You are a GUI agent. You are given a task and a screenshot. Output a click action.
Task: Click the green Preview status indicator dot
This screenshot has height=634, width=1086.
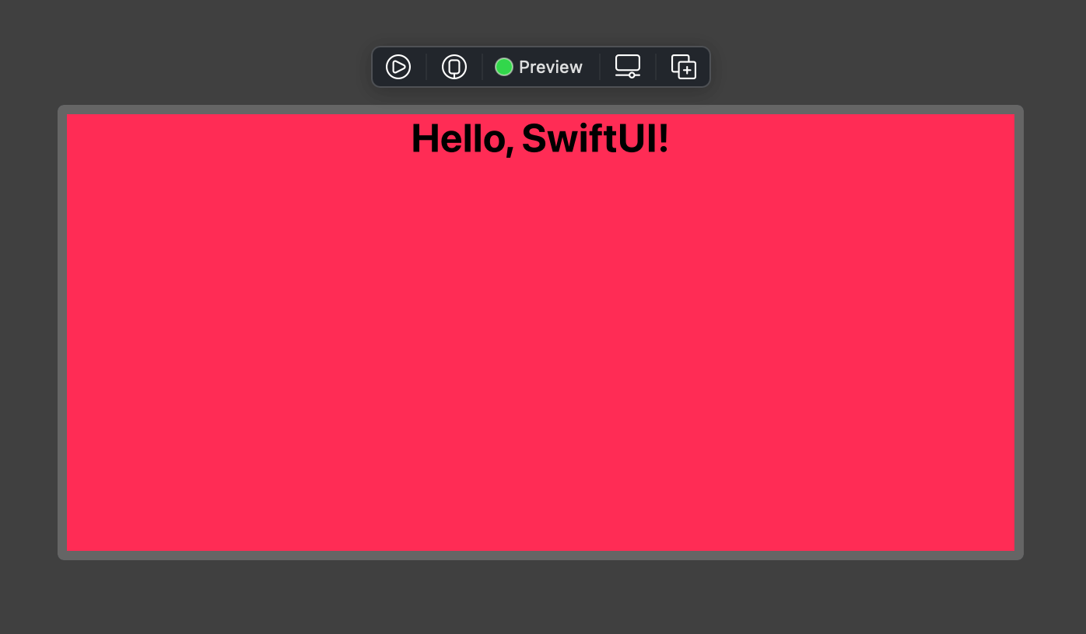point(504,67)
